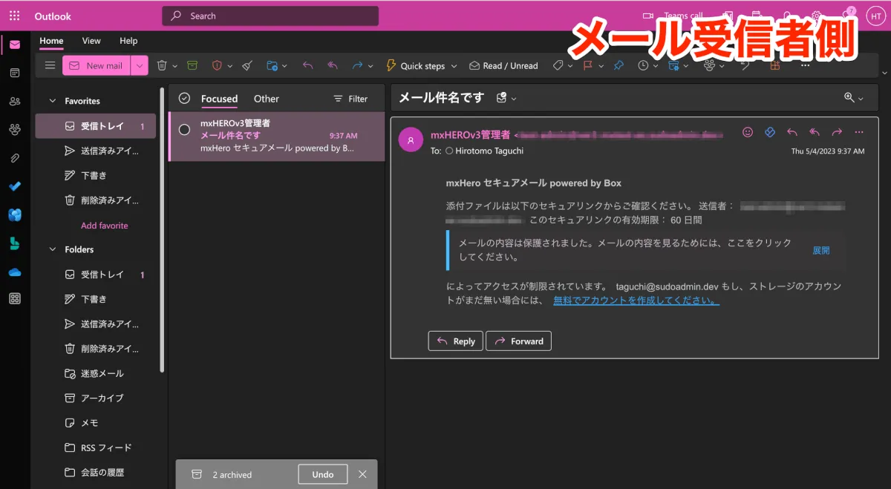Toggle the hamburger navigation pane button
The image size is (891, 489).
click(50, 65)
